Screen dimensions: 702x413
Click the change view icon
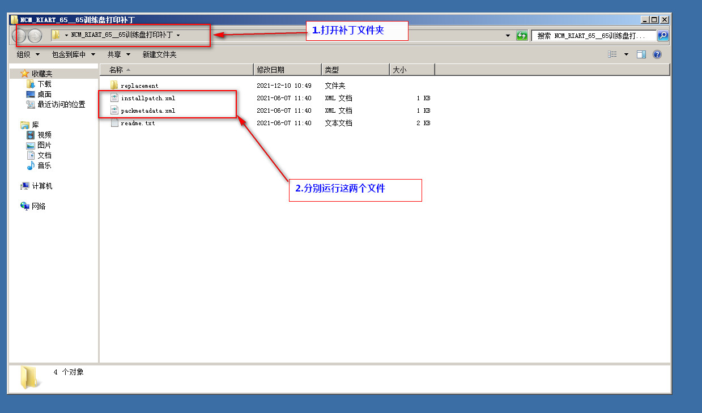612,54
